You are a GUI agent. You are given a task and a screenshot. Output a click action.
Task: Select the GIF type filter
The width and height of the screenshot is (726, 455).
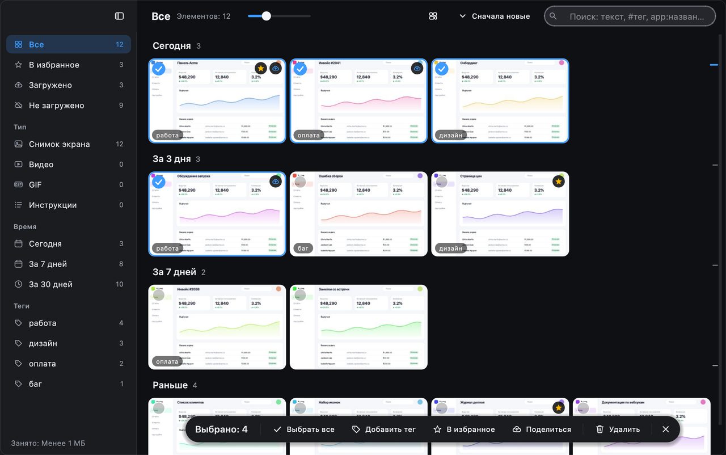69,185
